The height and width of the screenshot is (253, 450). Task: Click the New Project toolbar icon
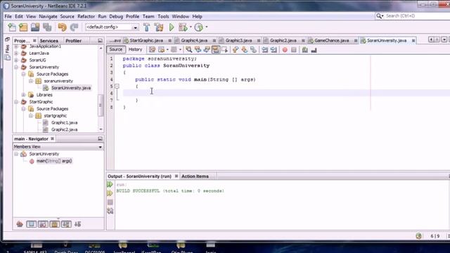(x=23, y=27)
